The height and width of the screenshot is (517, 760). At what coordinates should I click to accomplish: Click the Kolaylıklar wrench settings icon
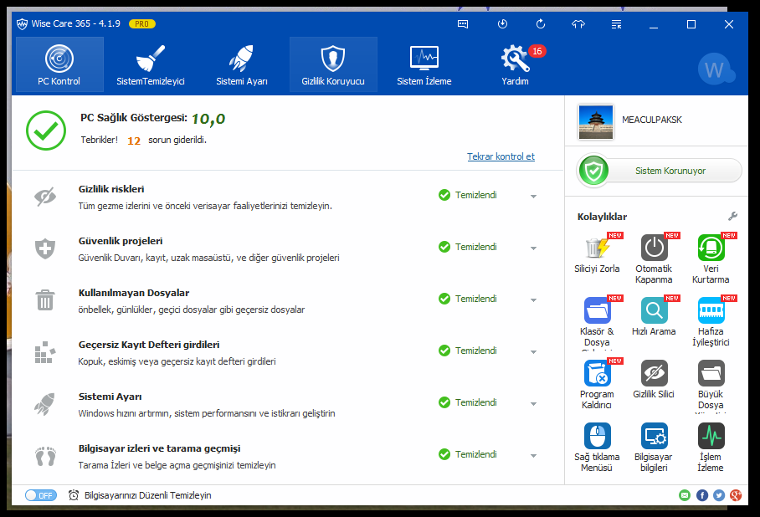click(732, 216)
